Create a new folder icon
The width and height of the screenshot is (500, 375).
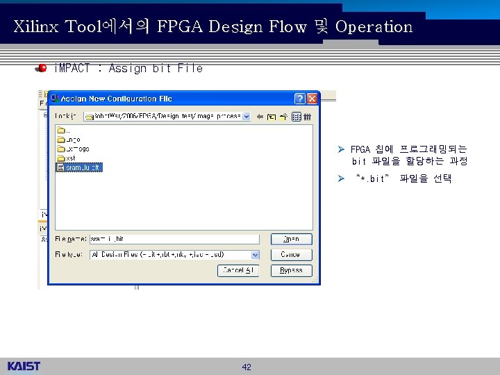[x=283, y=117]
